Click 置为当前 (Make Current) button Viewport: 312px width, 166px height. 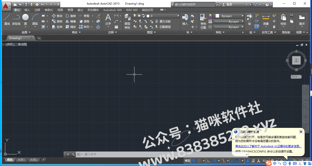click(x=163, y=21)
